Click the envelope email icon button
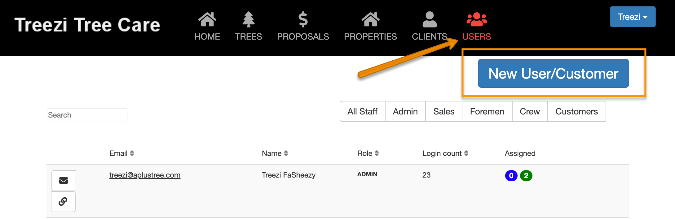Image resolution: width=675 pixels, height=219 pixels. (x=64, y=180)
